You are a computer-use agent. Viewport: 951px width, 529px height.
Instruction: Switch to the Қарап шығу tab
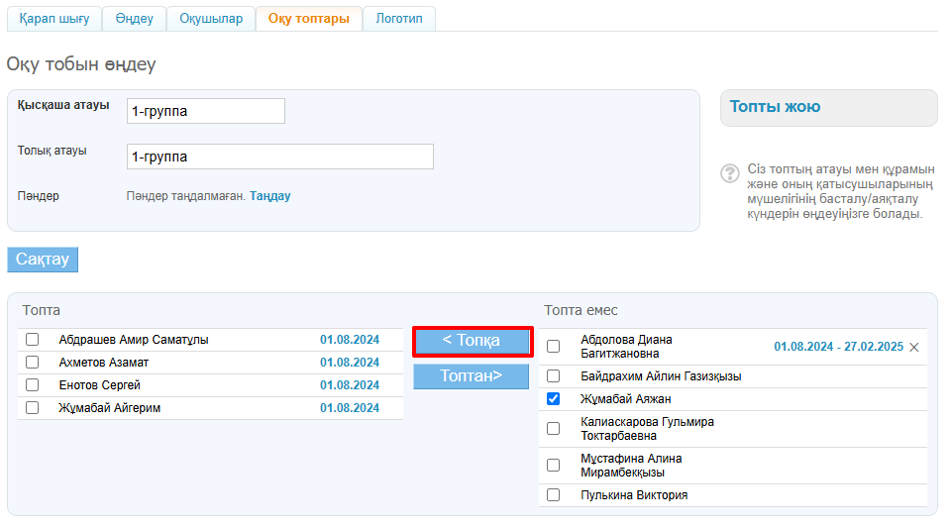coord(54,19)
